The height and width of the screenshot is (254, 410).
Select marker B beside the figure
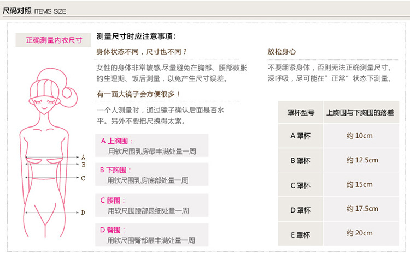point(83,164)
